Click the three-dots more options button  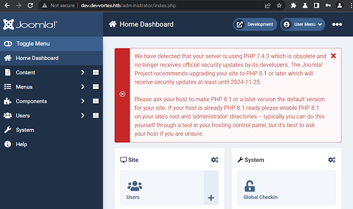coord(337,24)
